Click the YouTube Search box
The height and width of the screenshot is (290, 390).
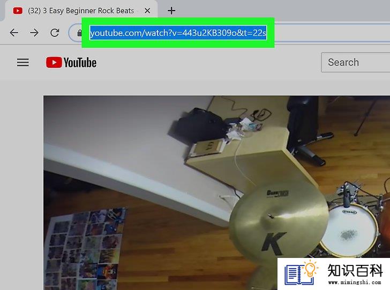coord(356,62)
